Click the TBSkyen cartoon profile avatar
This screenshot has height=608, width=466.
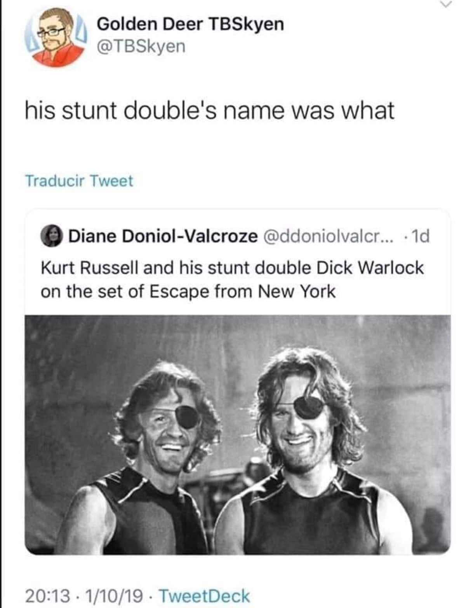(56, 38)
